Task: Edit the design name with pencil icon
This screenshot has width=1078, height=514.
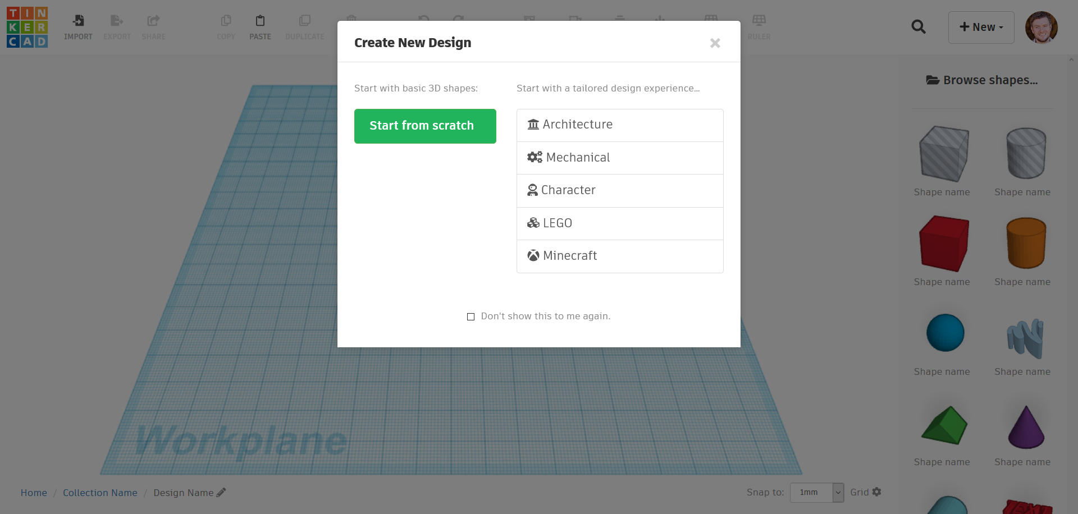Action: coord(221,492)
